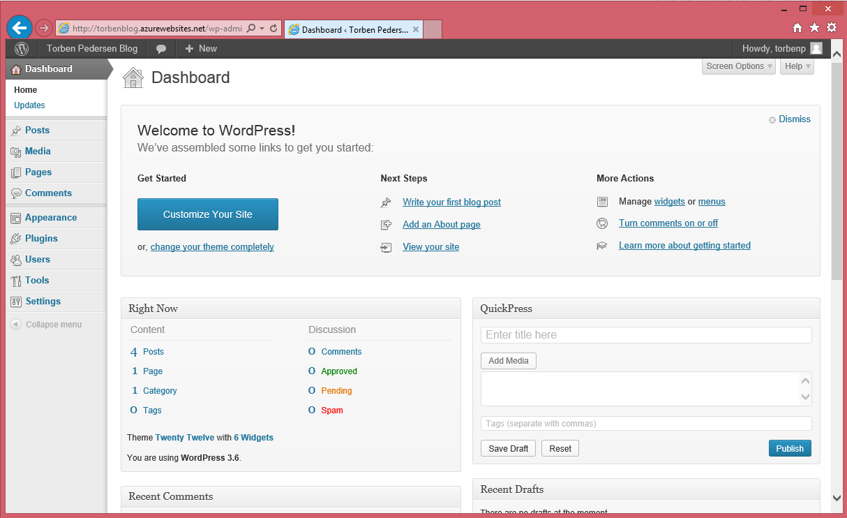
Task: Open Torben Pedersen Blog site menu
Action: pyautogui.click(x=92, y=49)
